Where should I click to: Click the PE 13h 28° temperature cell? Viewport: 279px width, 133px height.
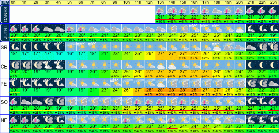click(x=161, y=90)
